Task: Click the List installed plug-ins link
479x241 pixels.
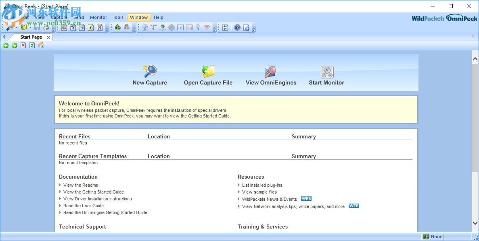Action: pyautogui.click(x=262, y=185)
